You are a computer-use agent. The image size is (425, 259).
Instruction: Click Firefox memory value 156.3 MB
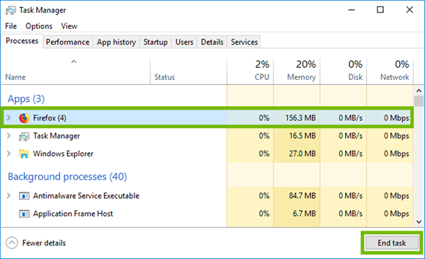coord(300,118)
